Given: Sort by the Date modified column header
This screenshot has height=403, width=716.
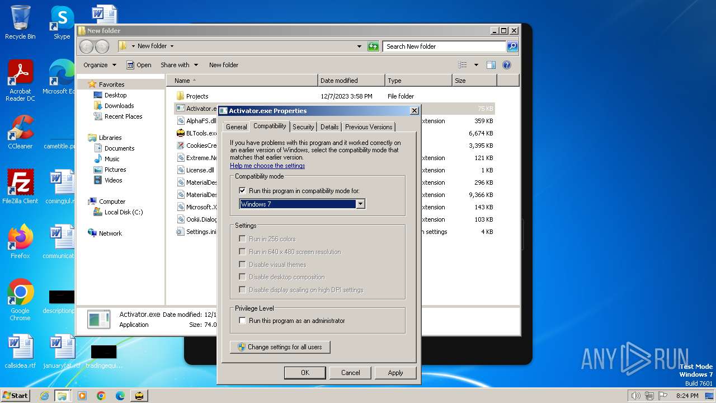Looking at the screenshot, I should [351, 81].
